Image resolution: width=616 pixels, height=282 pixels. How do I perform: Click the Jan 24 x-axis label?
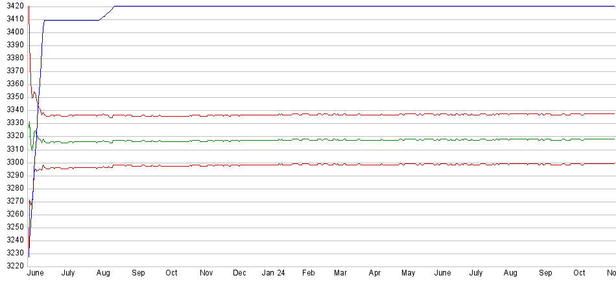click(x=273, y=274)
